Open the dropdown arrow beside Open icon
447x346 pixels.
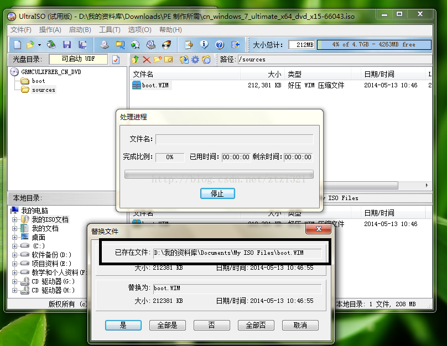click(40, 45)
